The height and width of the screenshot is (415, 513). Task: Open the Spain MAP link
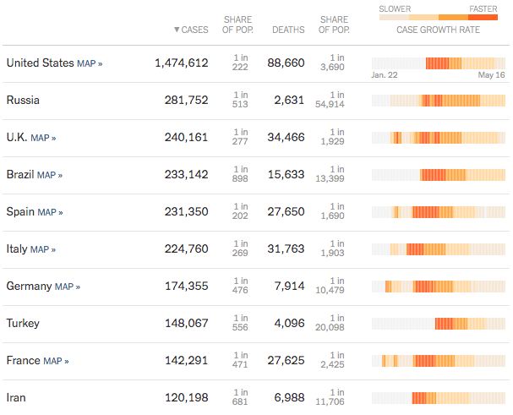(50, 212)
